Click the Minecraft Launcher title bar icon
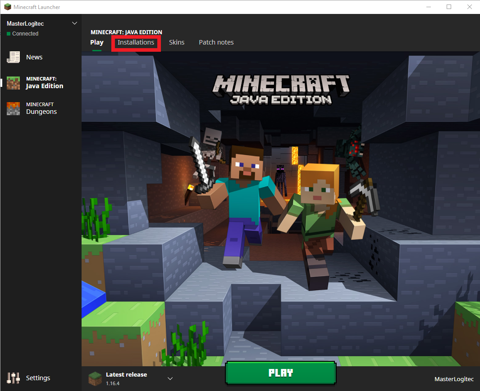Viewport: 480px width, 391px height. point(7,7)
